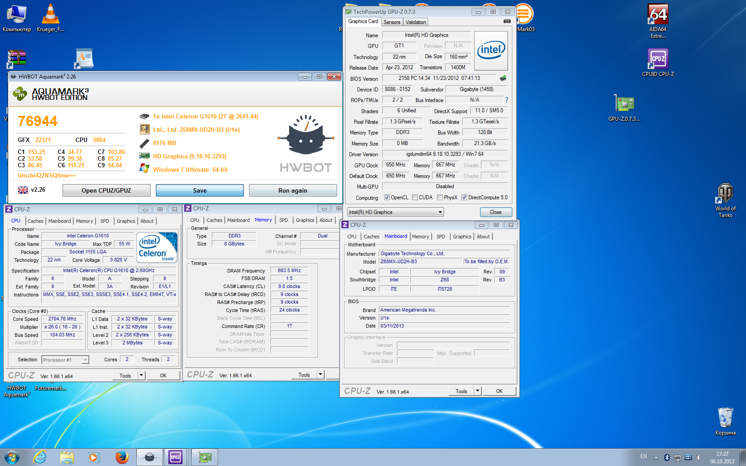Toggle the CUDA checkbox in GPU-Z
746x466 pixels.
click(x=415, y=197)
